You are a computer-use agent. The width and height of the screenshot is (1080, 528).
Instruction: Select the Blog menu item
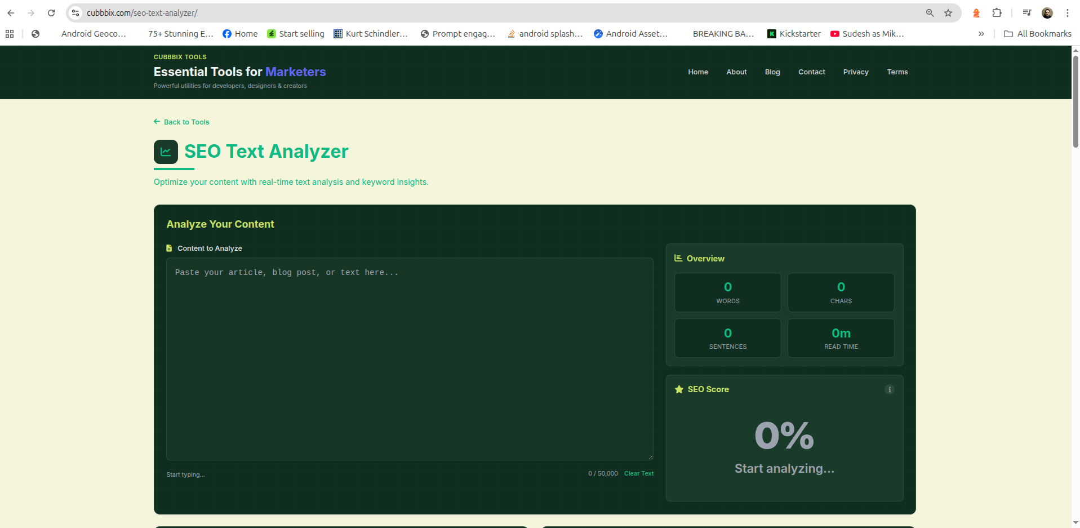pos(772,72)
